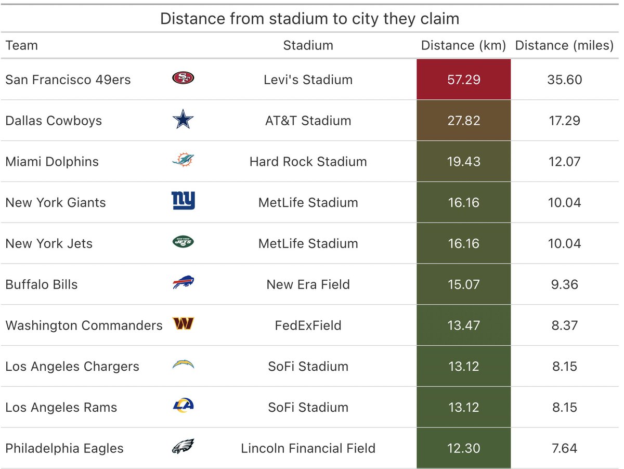Click the 'FedExField' cell

tap(308, 325)
